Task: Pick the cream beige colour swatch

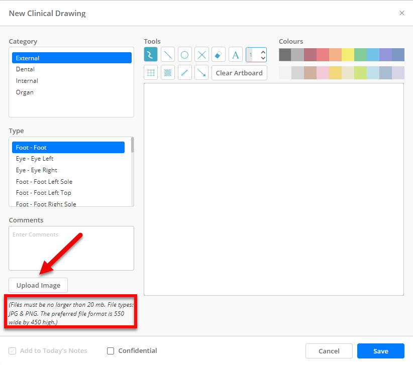Action: (348, 73)
